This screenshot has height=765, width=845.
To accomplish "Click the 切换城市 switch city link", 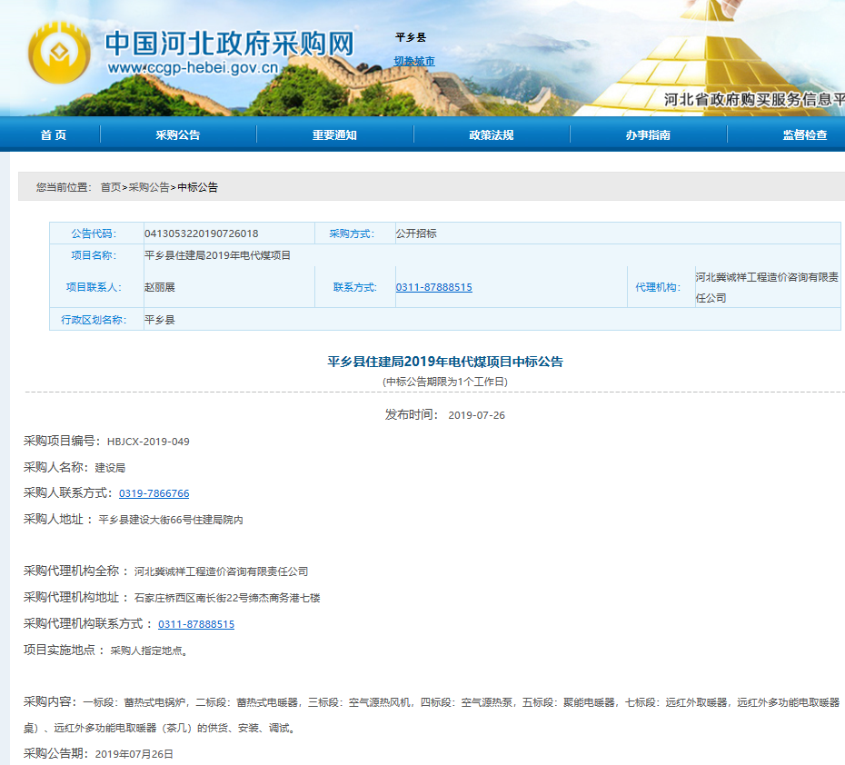I will coord(413,61).
